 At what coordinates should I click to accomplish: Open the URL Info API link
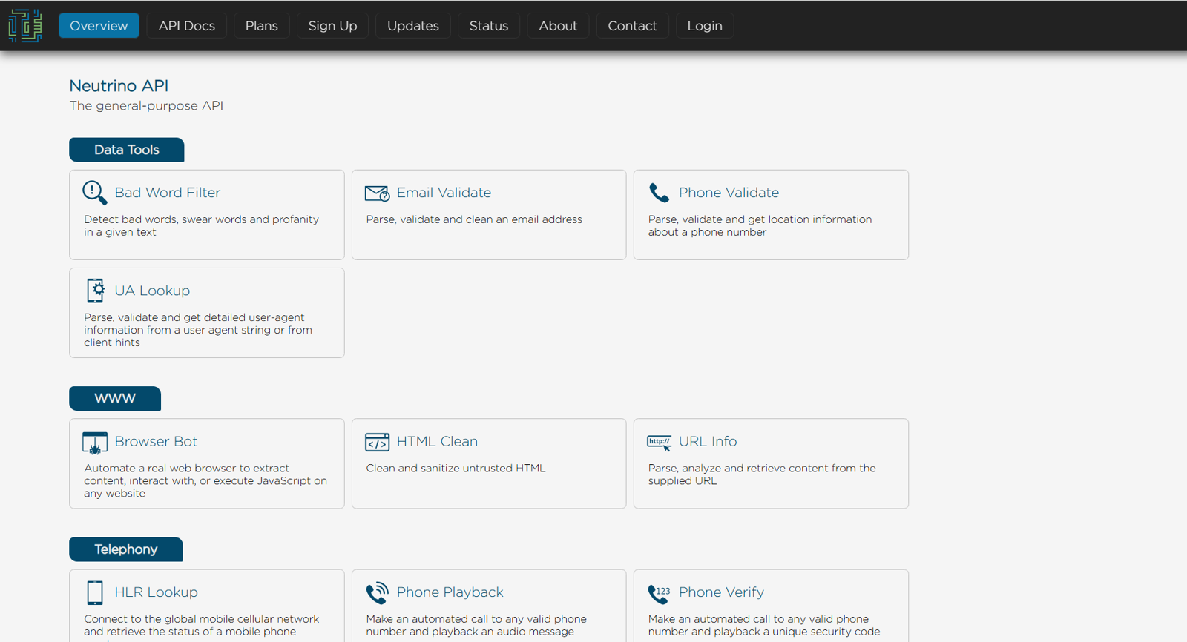click(708, 441)
